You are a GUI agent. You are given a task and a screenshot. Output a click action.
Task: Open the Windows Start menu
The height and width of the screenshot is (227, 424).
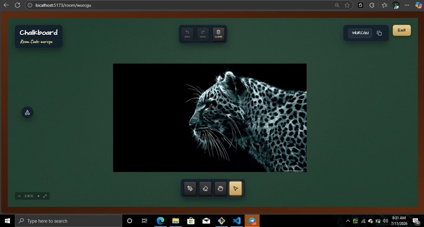coord(7,221)
